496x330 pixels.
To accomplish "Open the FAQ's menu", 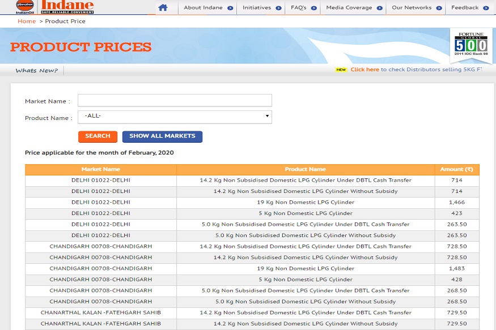I will click(x=299, y=7).
